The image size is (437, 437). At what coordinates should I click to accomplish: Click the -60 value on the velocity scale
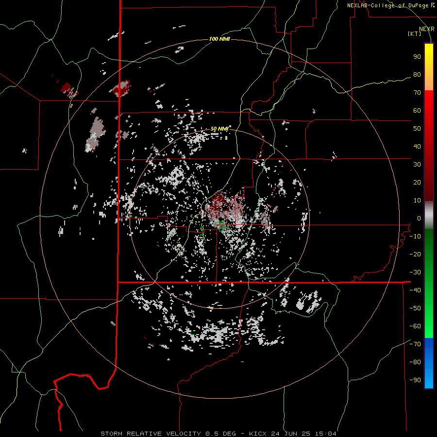click(x=415, y=326)
